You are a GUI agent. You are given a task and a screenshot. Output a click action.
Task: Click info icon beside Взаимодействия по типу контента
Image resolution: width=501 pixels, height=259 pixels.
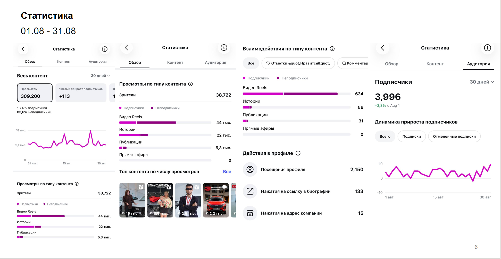332,49
